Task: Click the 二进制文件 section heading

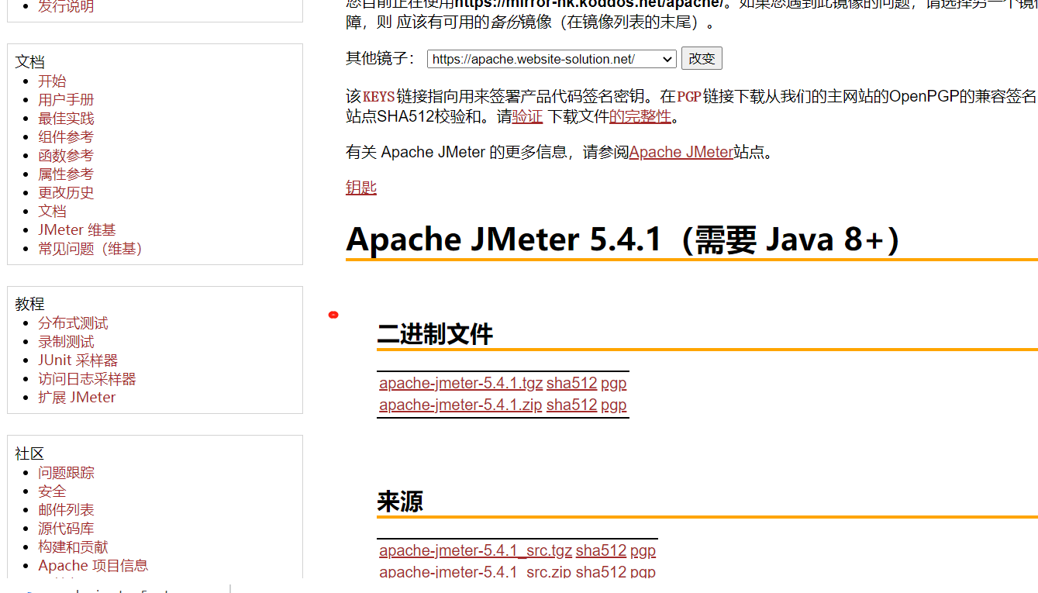Action: tap(435, 334)
